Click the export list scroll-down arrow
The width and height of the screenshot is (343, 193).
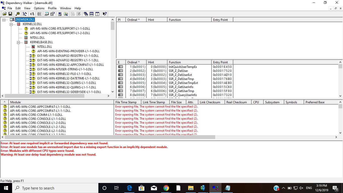pyautogui.click(x=340, y=96)
